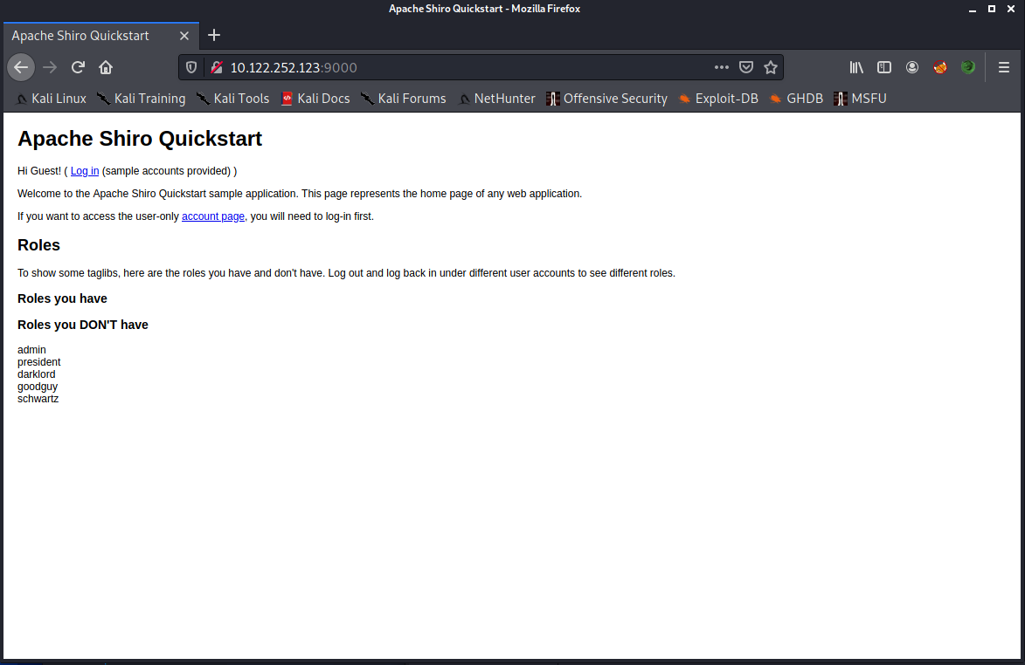The image size is (1025, 665).
Task: Click the forward navigation arrow
Action: 50,67
